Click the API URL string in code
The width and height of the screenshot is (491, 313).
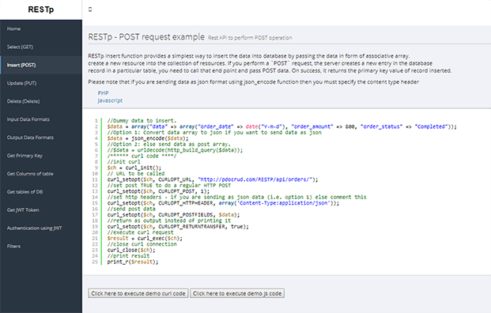point(255,179)
